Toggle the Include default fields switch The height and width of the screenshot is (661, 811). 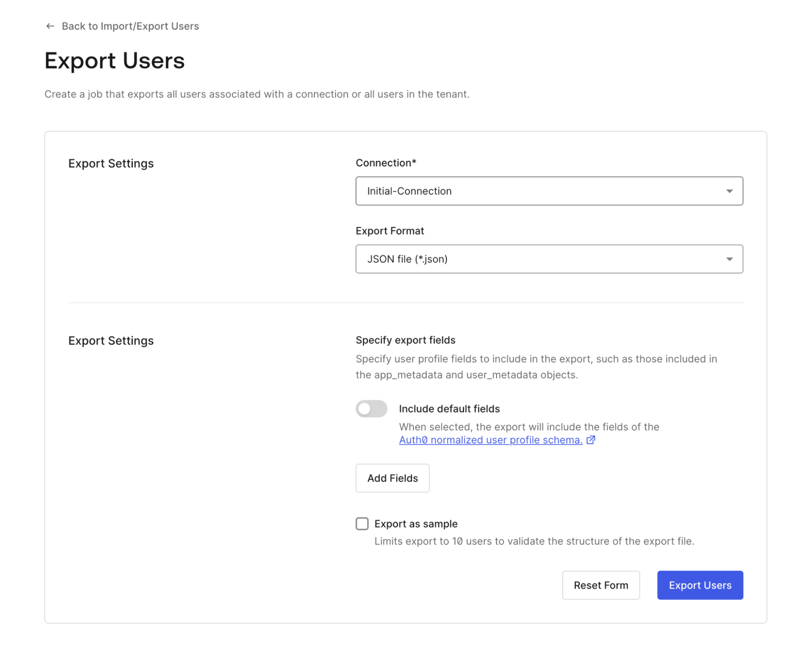coord(371,408)
